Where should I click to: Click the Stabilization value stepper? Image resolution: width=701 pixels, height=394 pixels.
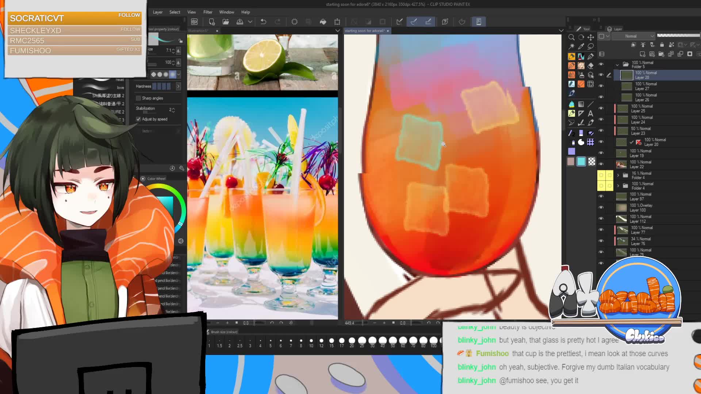tap(173, 110)
